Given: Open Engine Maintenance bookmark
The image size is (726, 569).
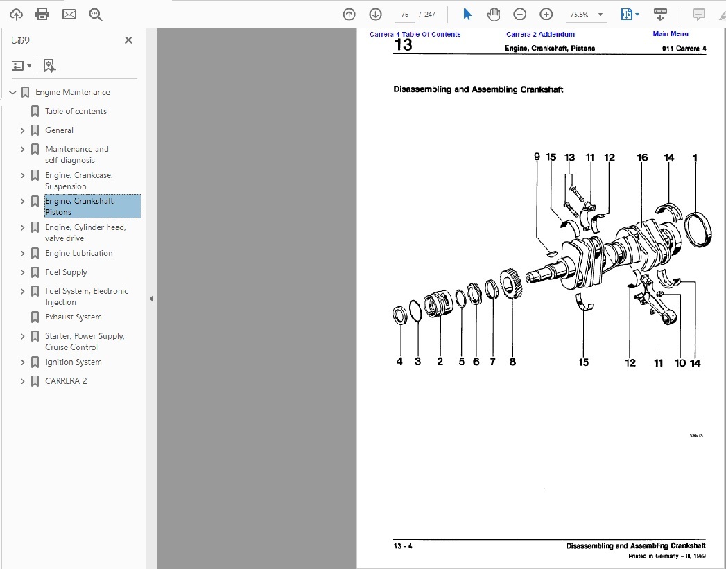Looking at the screenshot, I should click(73, 92).
